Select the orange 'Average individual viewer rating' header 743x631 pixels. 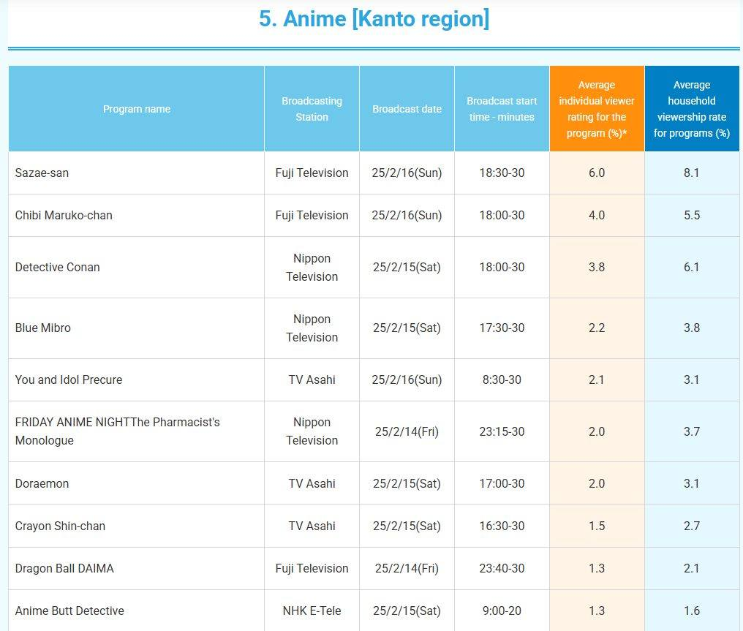(x=597, y=109)
